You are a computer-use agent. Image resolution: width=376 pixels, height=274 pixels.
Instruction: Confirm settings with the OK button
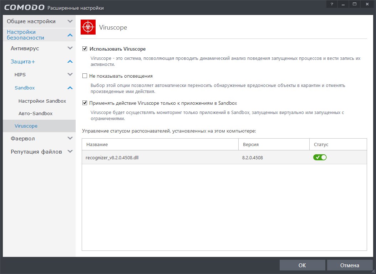302,265
